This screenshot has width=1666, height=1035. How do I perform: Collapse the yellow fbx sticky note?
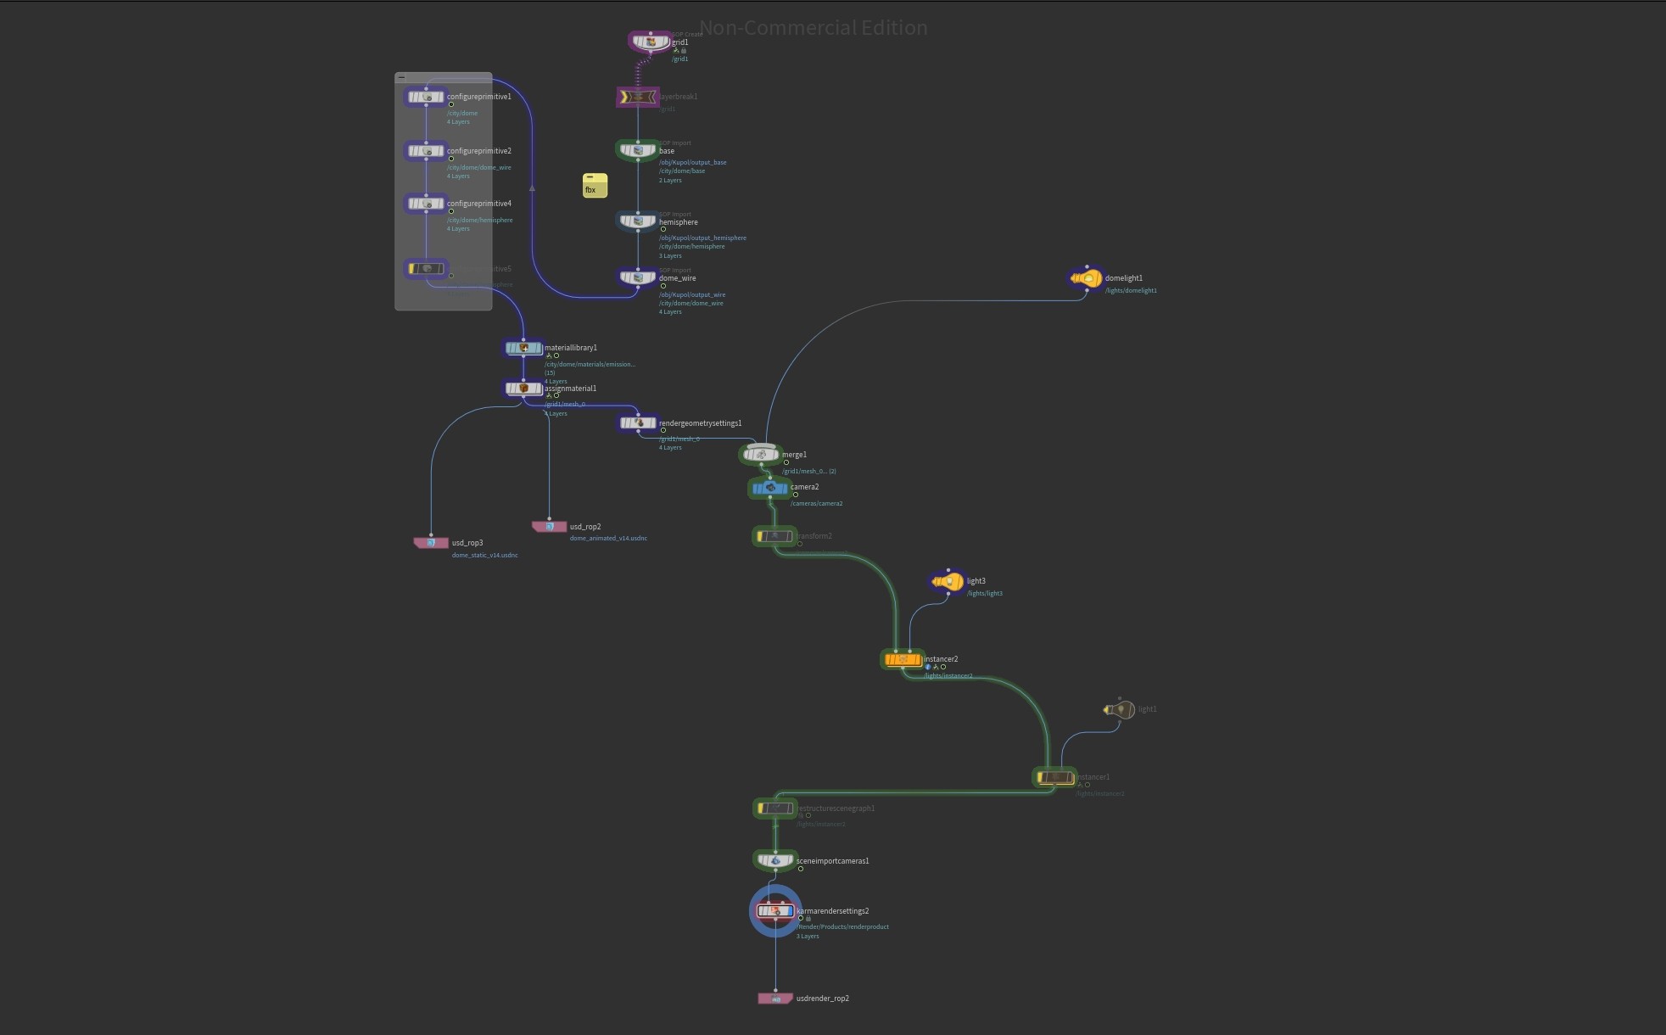[590, 178]
